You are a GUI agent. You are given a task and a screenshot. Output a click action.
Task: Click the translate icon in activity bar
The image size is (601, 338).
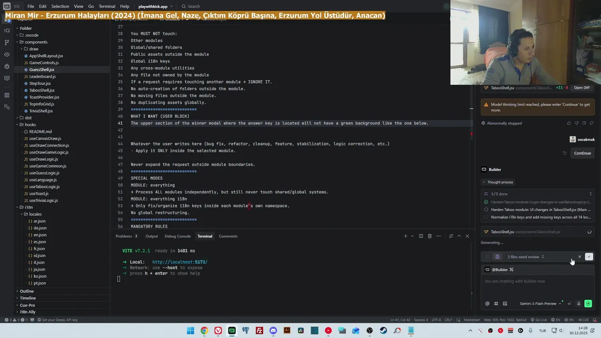pyautogui.click(x=7, y=107)
